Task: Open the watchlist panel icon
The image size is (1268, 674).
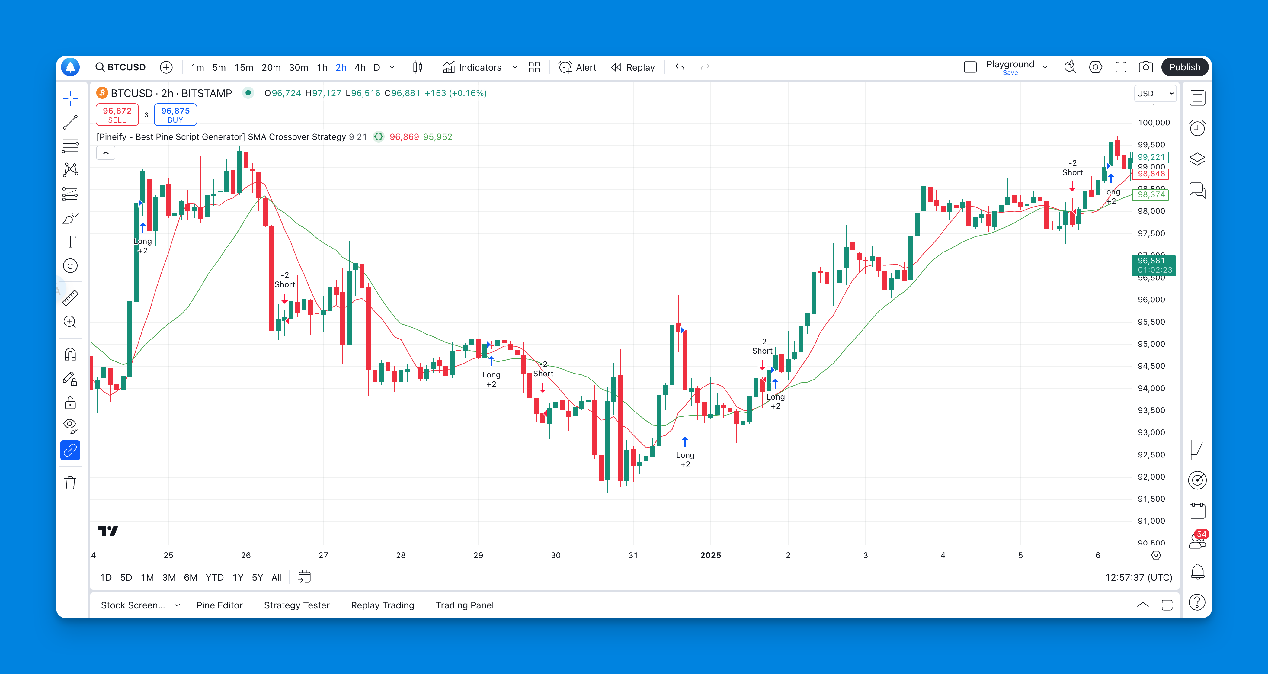Action: pyautogui.click(x=1197, y=98)
